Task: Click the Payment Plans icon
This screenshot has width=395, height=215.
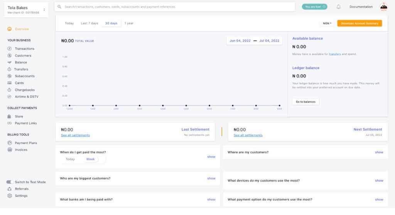Action: coord(10,143)
